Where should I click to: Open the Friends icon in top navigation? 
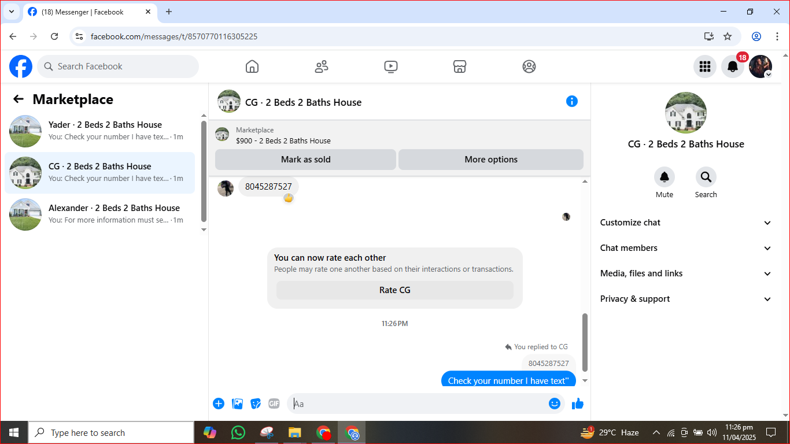(322, 66)
